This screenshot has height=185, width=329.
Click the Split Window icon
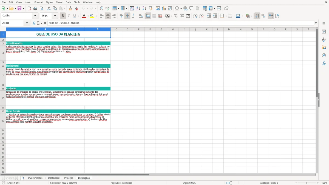point(219,8)
